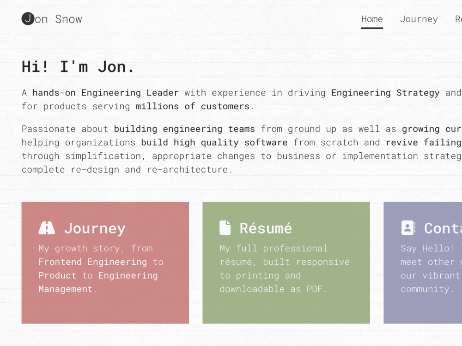This screenshot has width=462, height=346.
Task: Open the Contact card heading
Action: 443,228
